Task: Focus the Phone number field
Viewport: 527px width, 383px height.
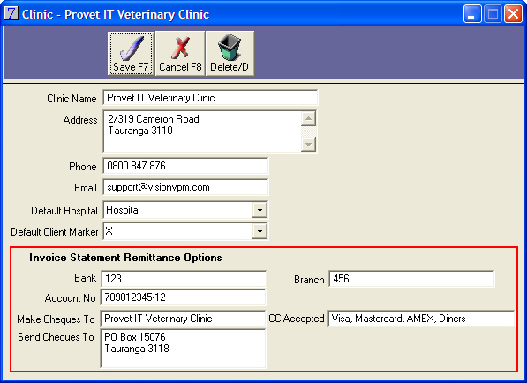Action: click(x=185, y=166)
